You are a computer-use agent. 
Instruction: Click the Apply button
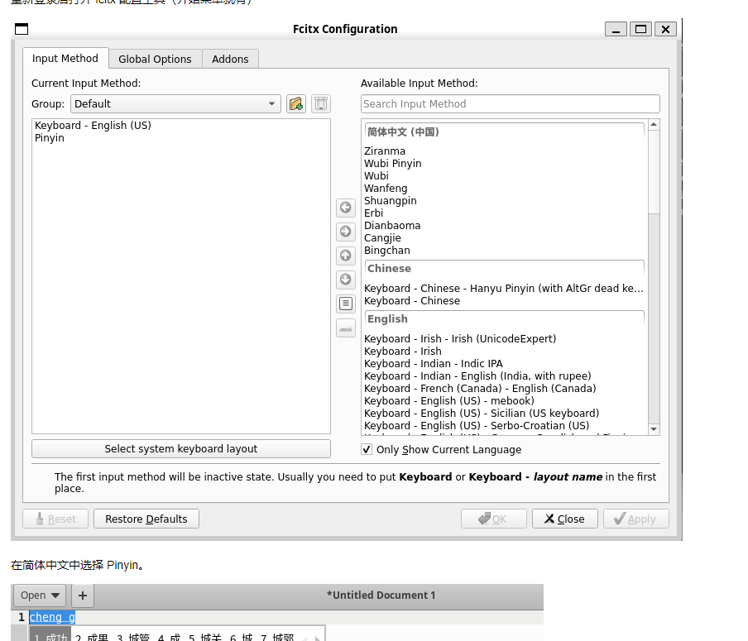(x=636, y=519)
